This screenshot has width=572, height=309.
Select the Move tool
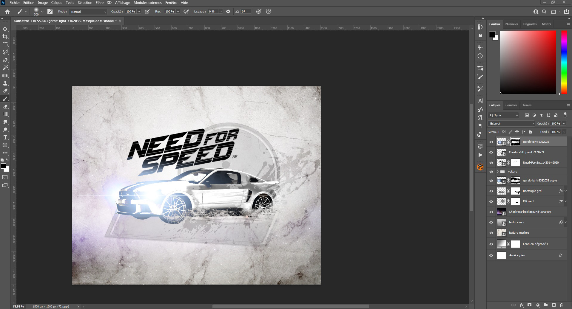coord(5,29)
